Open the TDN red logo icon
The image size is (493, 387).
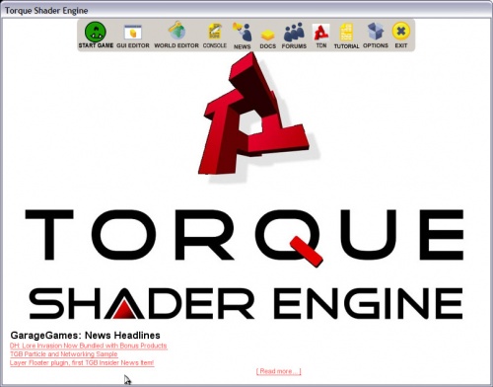pos(320,33)
